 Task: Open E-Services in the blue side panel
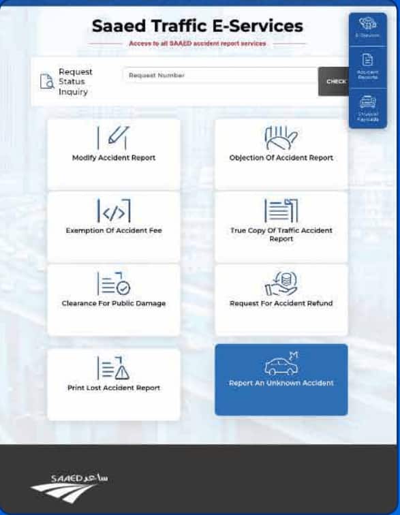(x=367, y=28)
